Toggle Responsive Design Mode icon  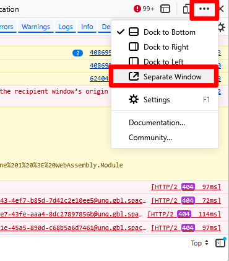pos(186,9)
